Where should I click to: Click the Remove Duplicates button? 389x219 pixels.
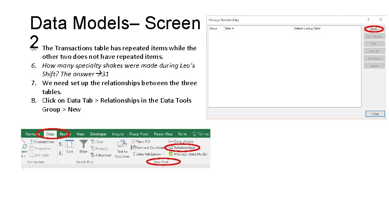coord(147,148)
